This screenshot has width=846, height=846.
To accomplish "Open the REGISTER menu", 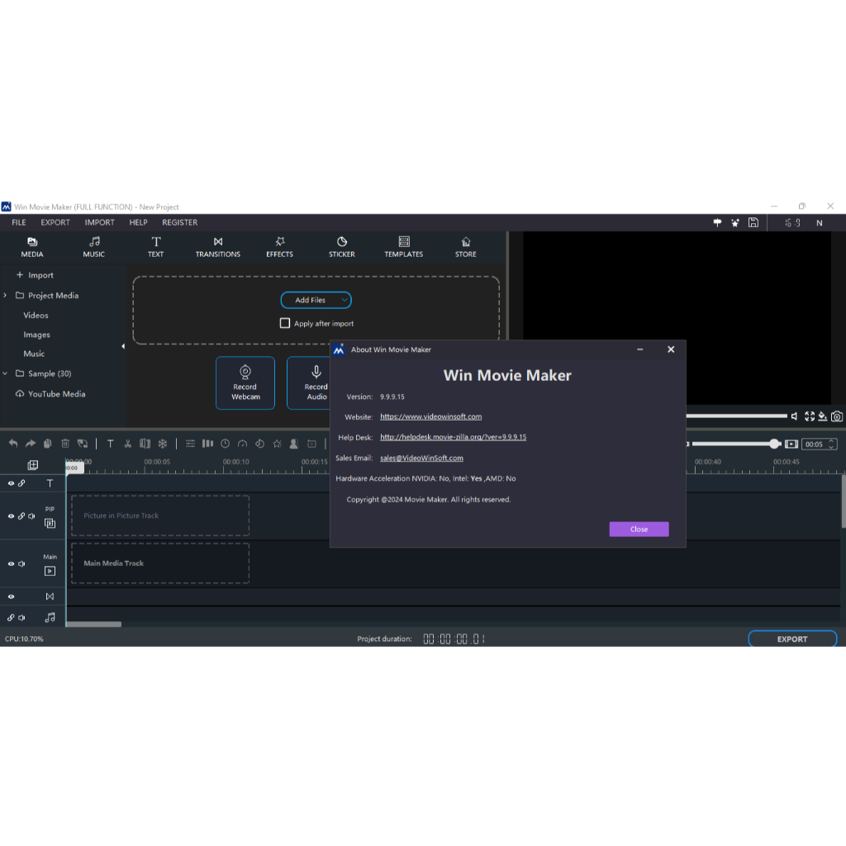I will [179, 222].
